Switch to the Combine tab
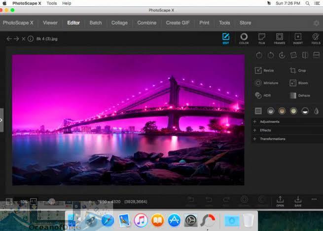 147,23
